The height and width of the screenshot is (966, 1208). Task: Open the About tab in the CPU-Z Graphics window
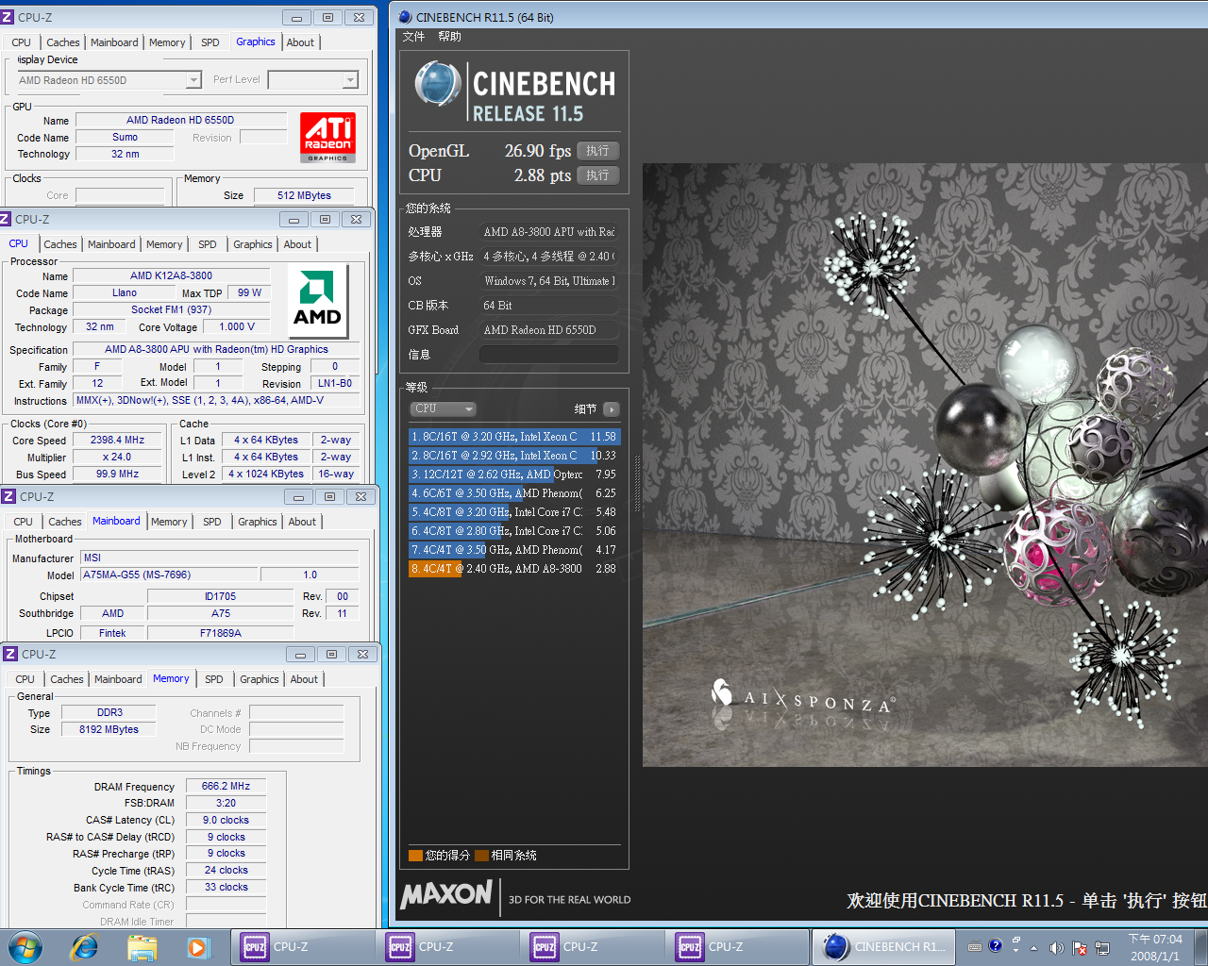pos(301,42)
